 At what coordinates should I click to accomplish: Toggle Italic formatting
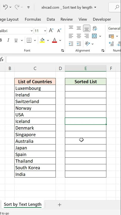pyautogui.click(x=8, y=40)
